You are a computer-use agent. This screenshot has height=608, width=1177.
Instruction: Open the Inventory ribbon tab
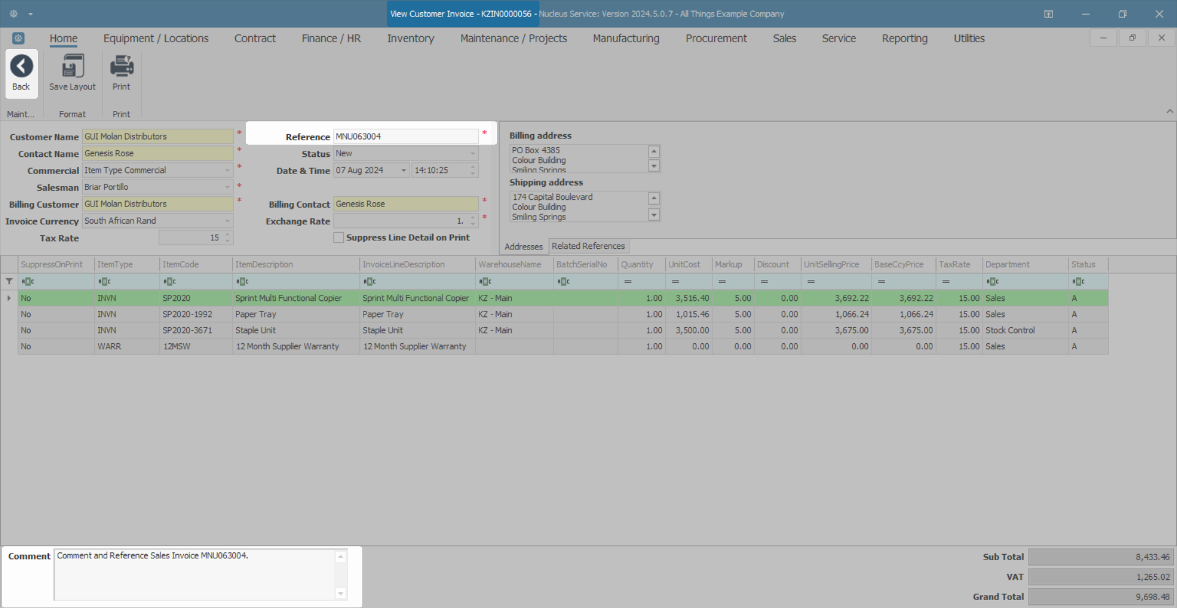click(411, 38)
